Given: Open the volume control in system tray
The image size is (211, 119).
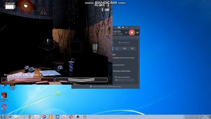Looking at the screenshot, I should click(199, 117).
